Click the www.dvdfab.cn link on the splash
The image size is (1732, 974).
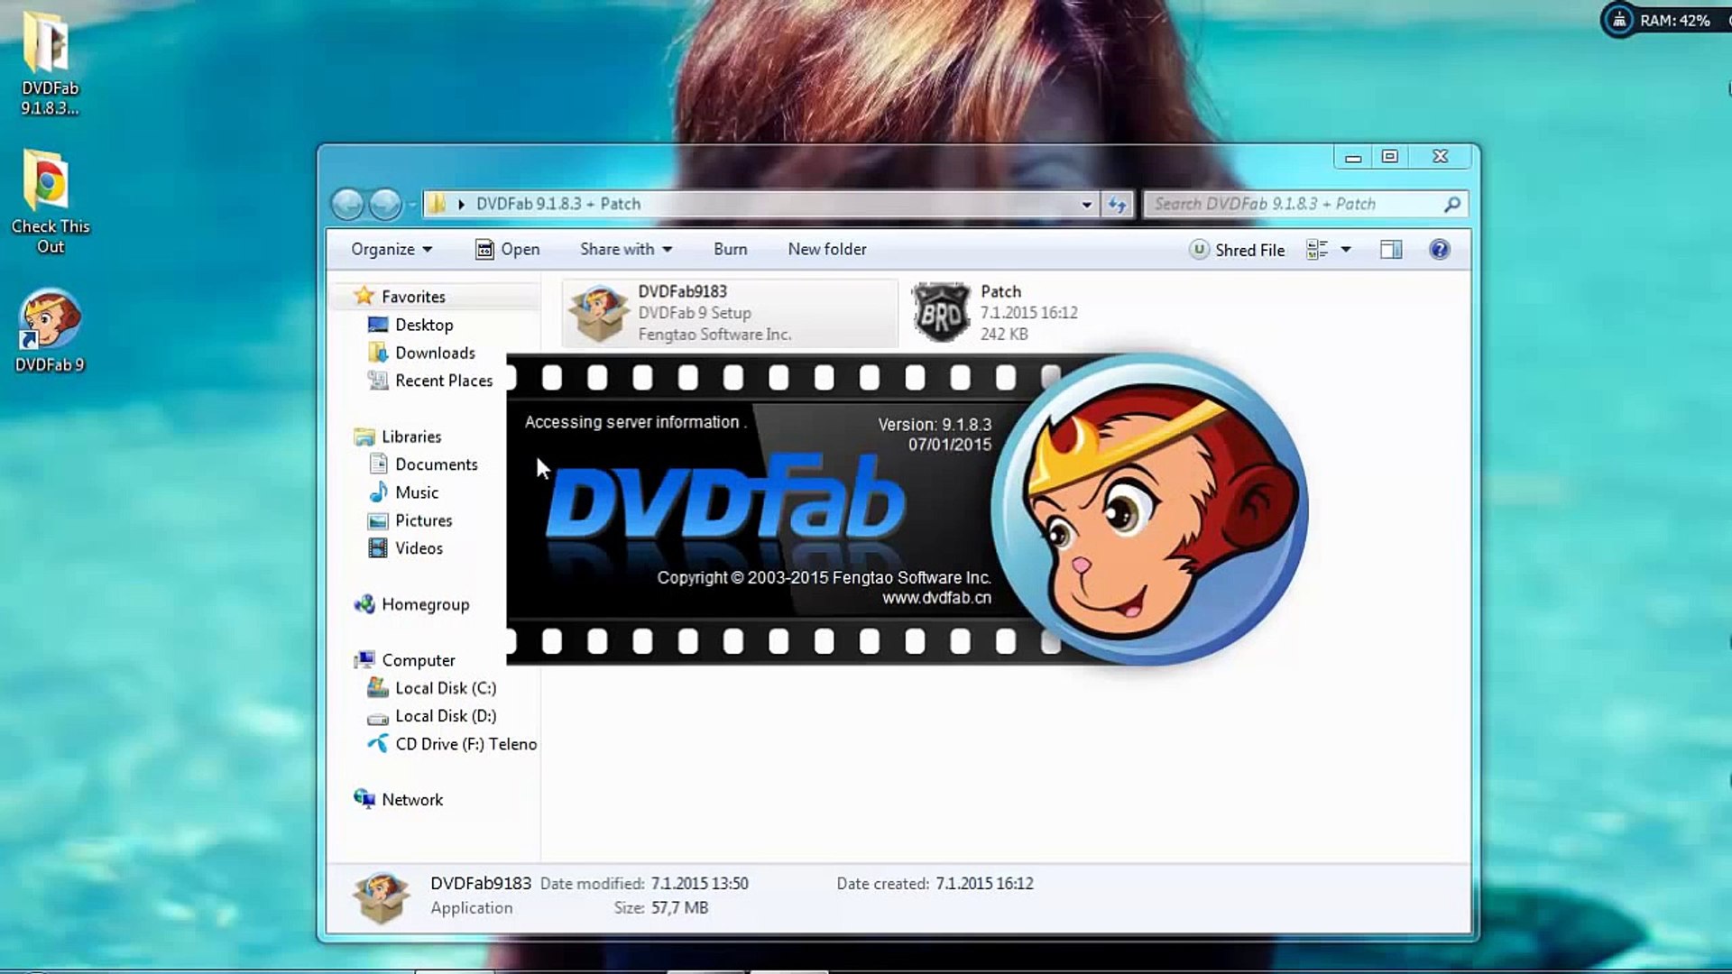pyautogui.click(x=936, y=598)
